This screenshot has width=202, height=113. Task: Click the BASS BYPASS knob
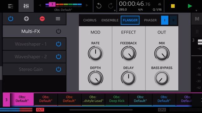pos(162,78)
